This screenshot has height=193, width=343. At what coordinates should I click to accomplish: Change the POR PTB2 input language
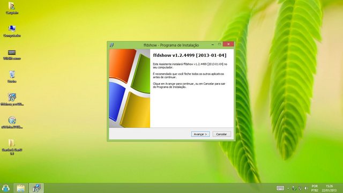pyautogui.click(x=315, y=188)
